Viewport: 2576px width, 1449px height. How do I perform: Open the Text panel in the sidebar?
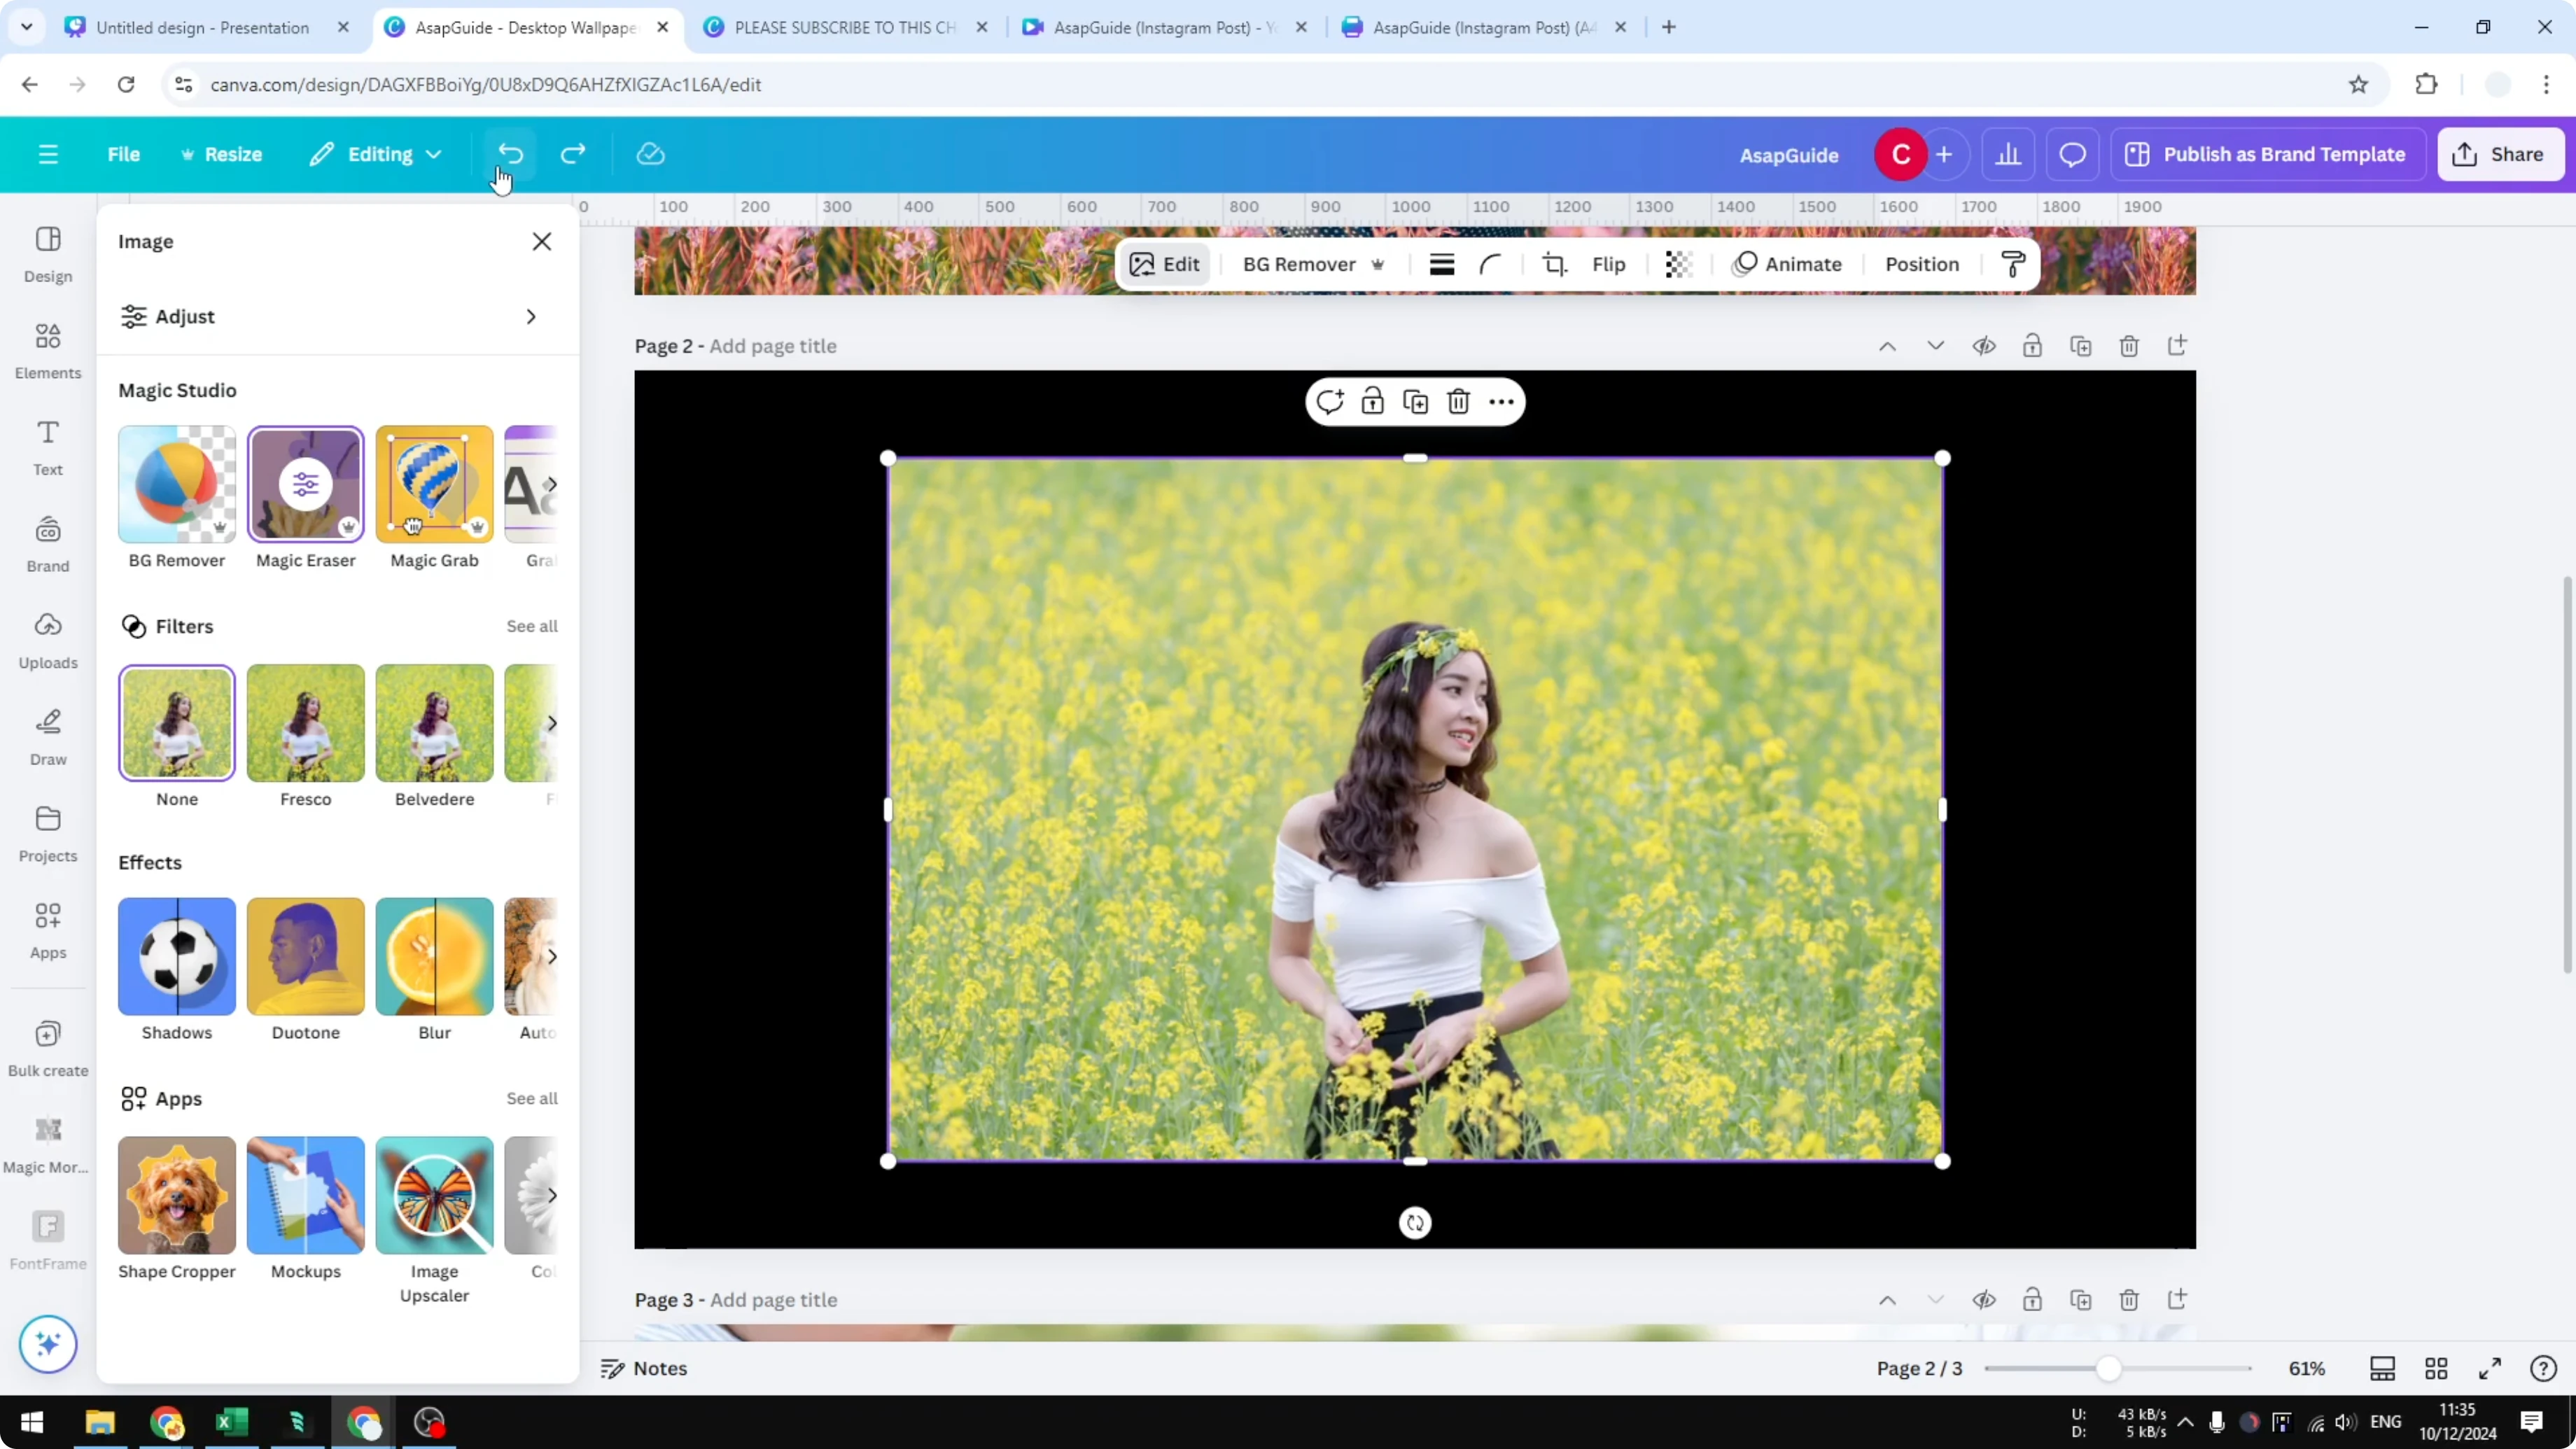point(47,446)
